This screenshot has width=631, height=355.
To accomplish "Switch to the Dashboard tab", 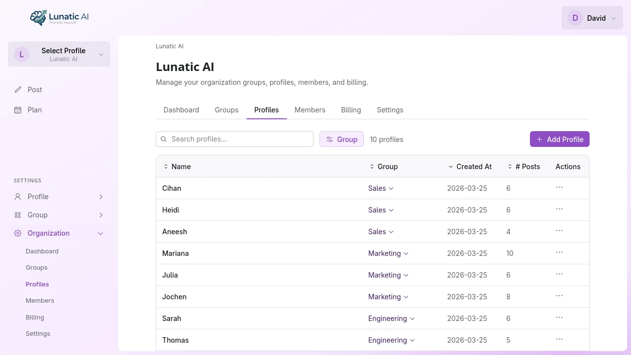I will [x=181, y=110].
